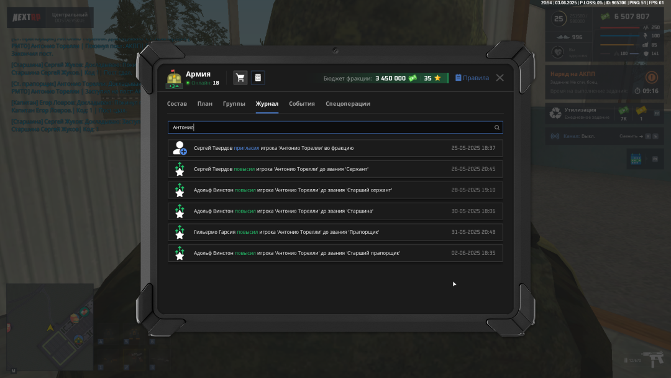Click promotion icon on the 'Сержант' entry
This screenshot has width=671, height=378.
pyautogui.click(x=180, y=169)
